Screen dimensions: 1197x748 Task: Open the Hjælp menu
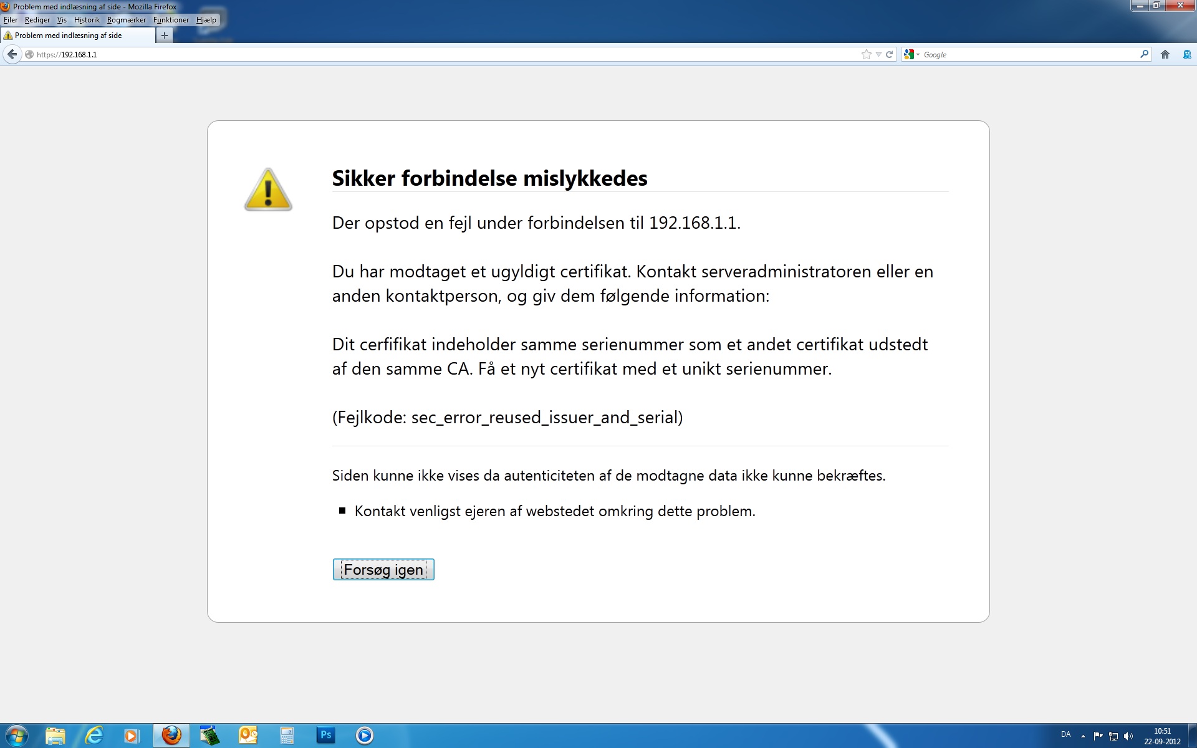click(206, 20)
